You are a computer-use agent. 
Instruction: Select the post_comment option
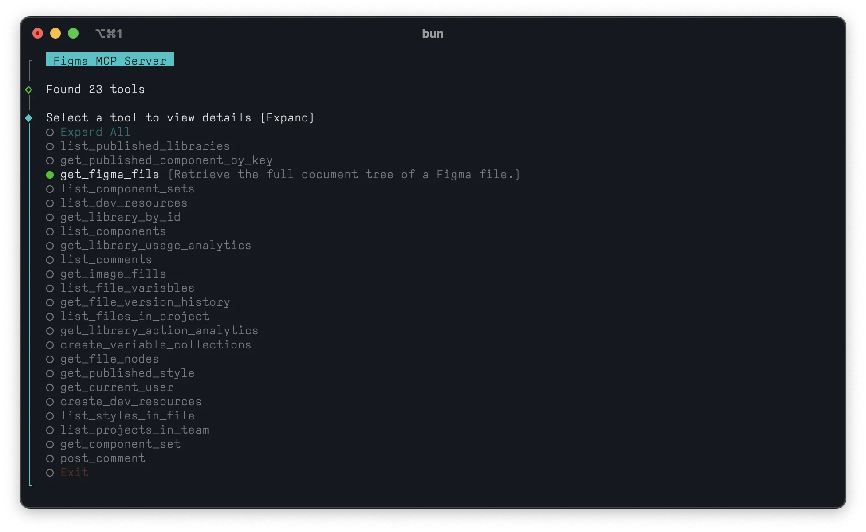pos(102,458)
